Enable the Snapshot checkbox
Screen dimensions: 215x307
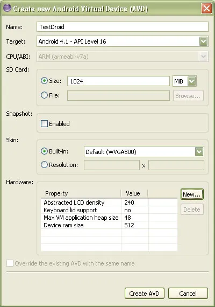click(x=44, y=124)
